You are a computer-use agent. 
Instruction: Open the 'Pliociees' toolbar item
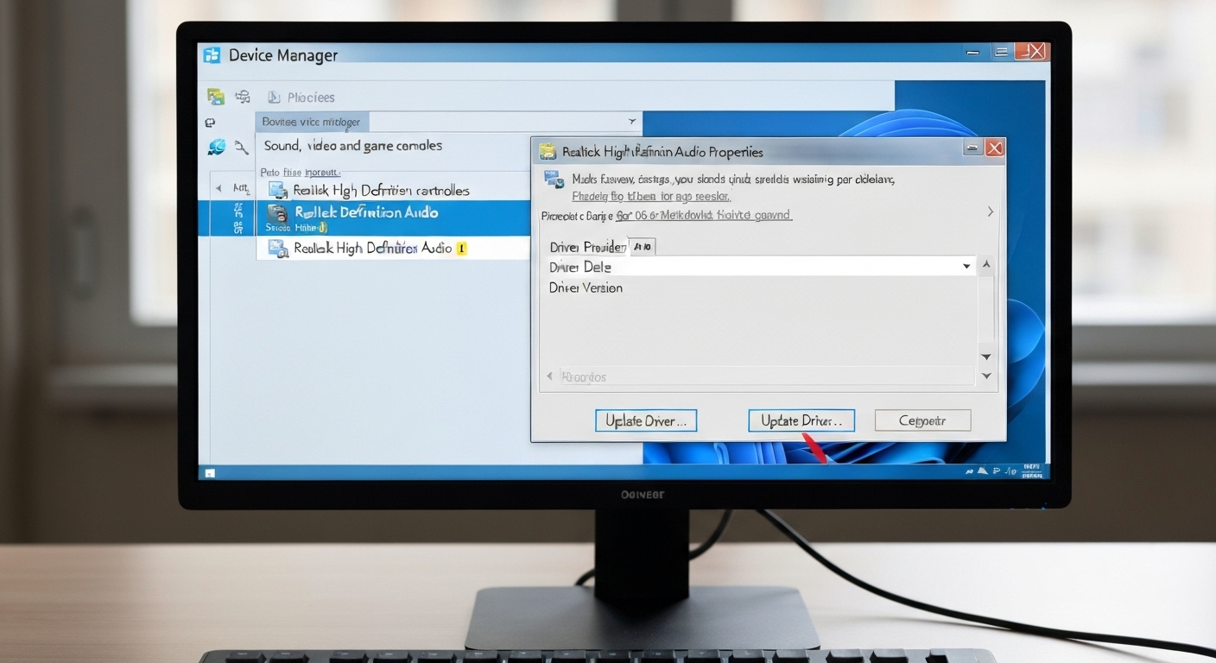tap(311, 98)
